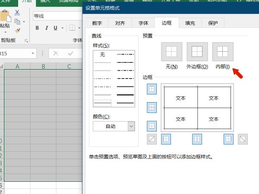Click the Copy icon in clipboard group
This screenshot has width=259, height=194.
click(17, 21)
